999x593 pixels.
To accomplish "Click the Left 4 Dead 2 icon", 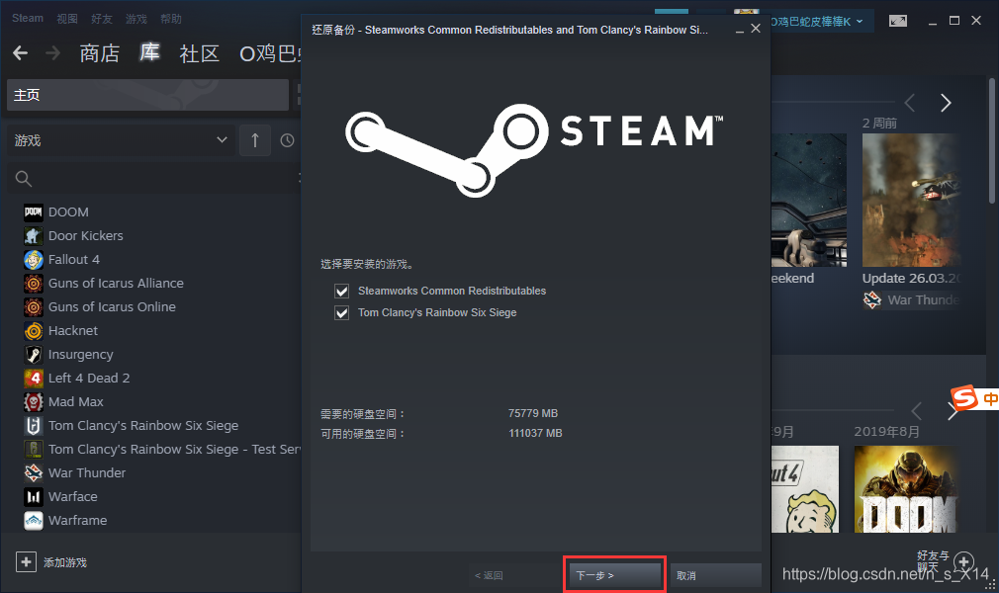I will 33,378.
